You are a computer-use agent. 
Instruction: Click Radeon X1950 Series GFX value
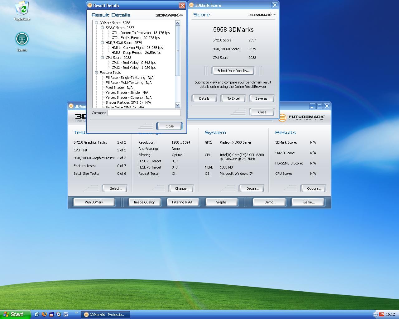point(236,142)
